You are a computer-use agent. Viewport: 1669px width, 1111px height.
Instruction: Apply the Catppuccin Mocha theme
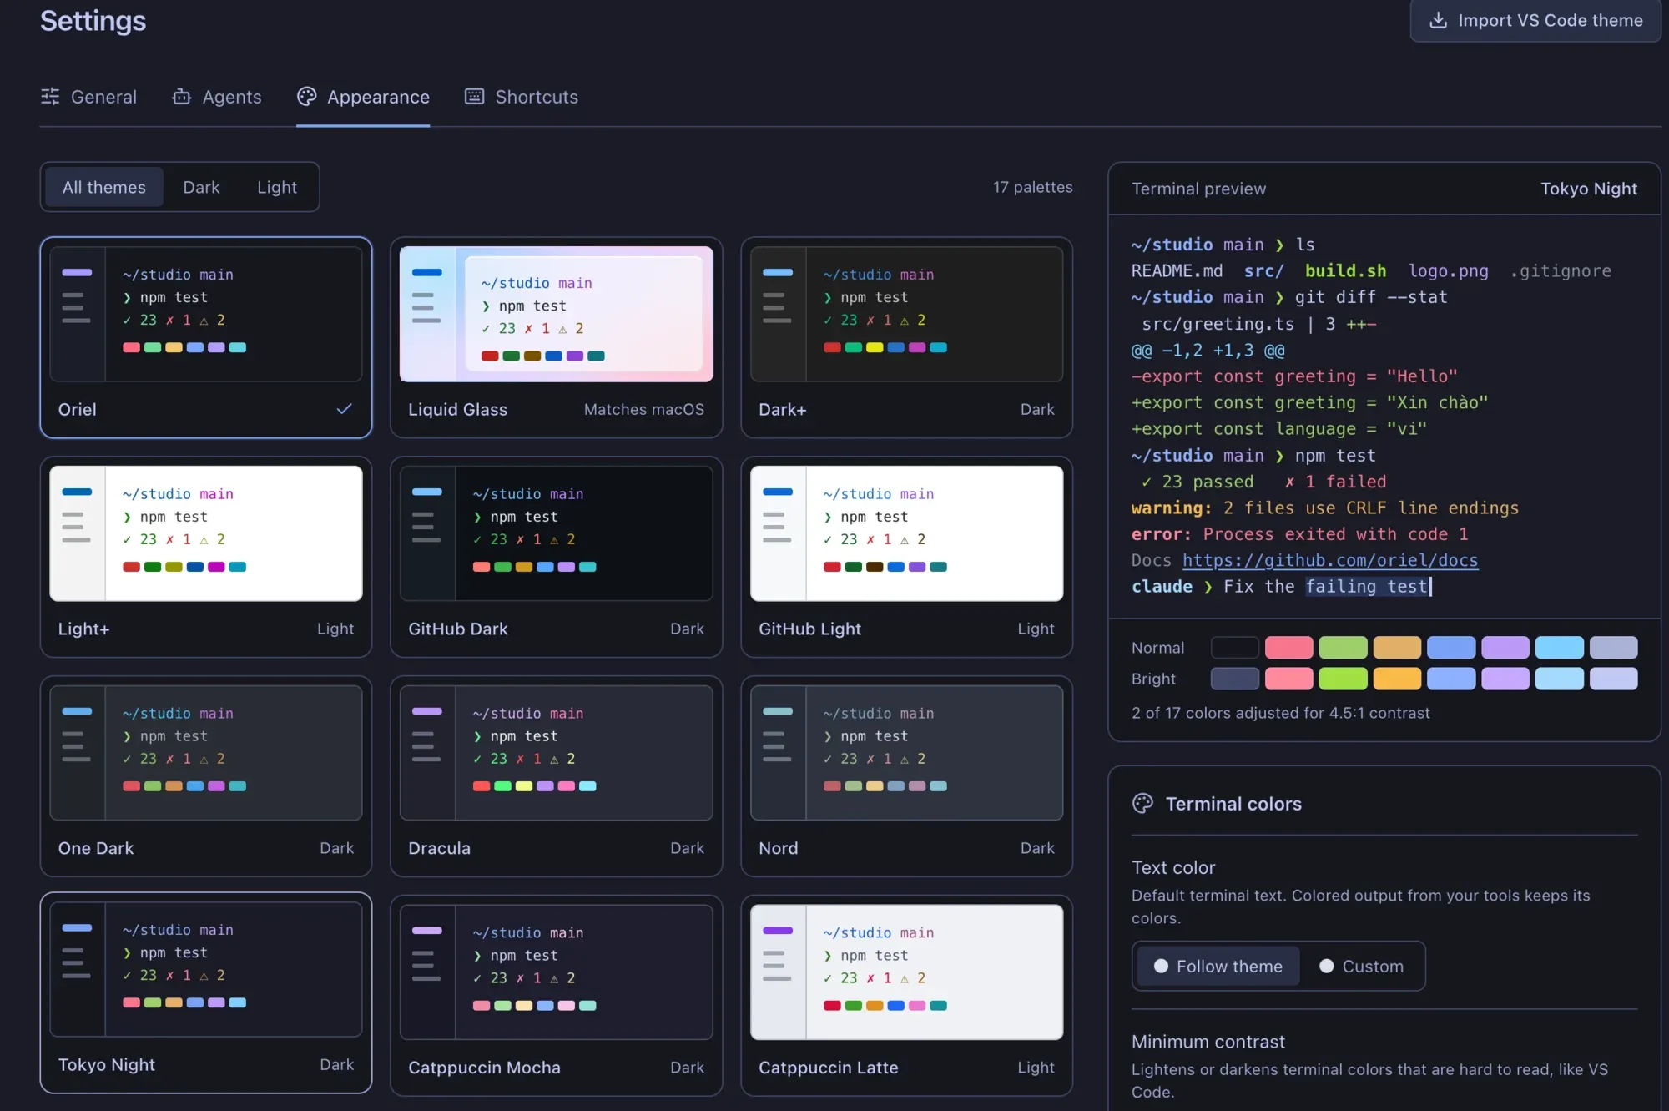(556, 996)
